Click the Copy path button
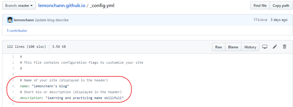 (x=281, y=6)
